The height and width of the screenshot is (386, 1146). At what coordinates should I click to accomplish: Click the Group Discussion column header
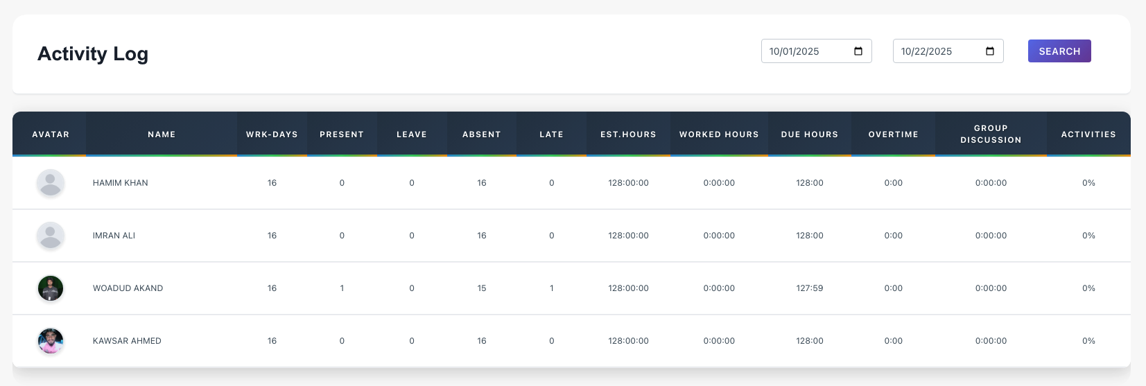(991, 134)
